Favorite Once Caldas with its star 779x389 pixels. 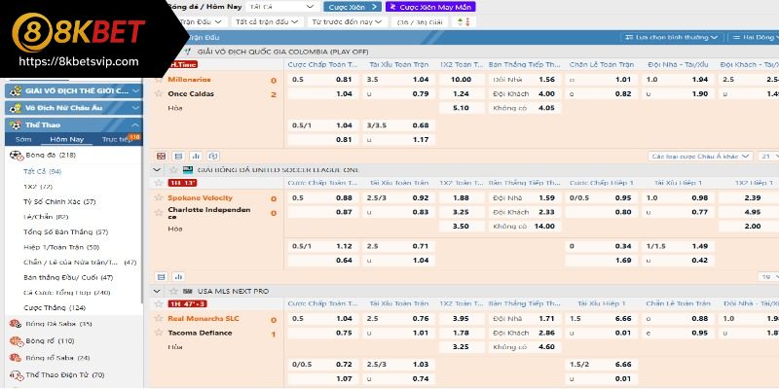159,93
